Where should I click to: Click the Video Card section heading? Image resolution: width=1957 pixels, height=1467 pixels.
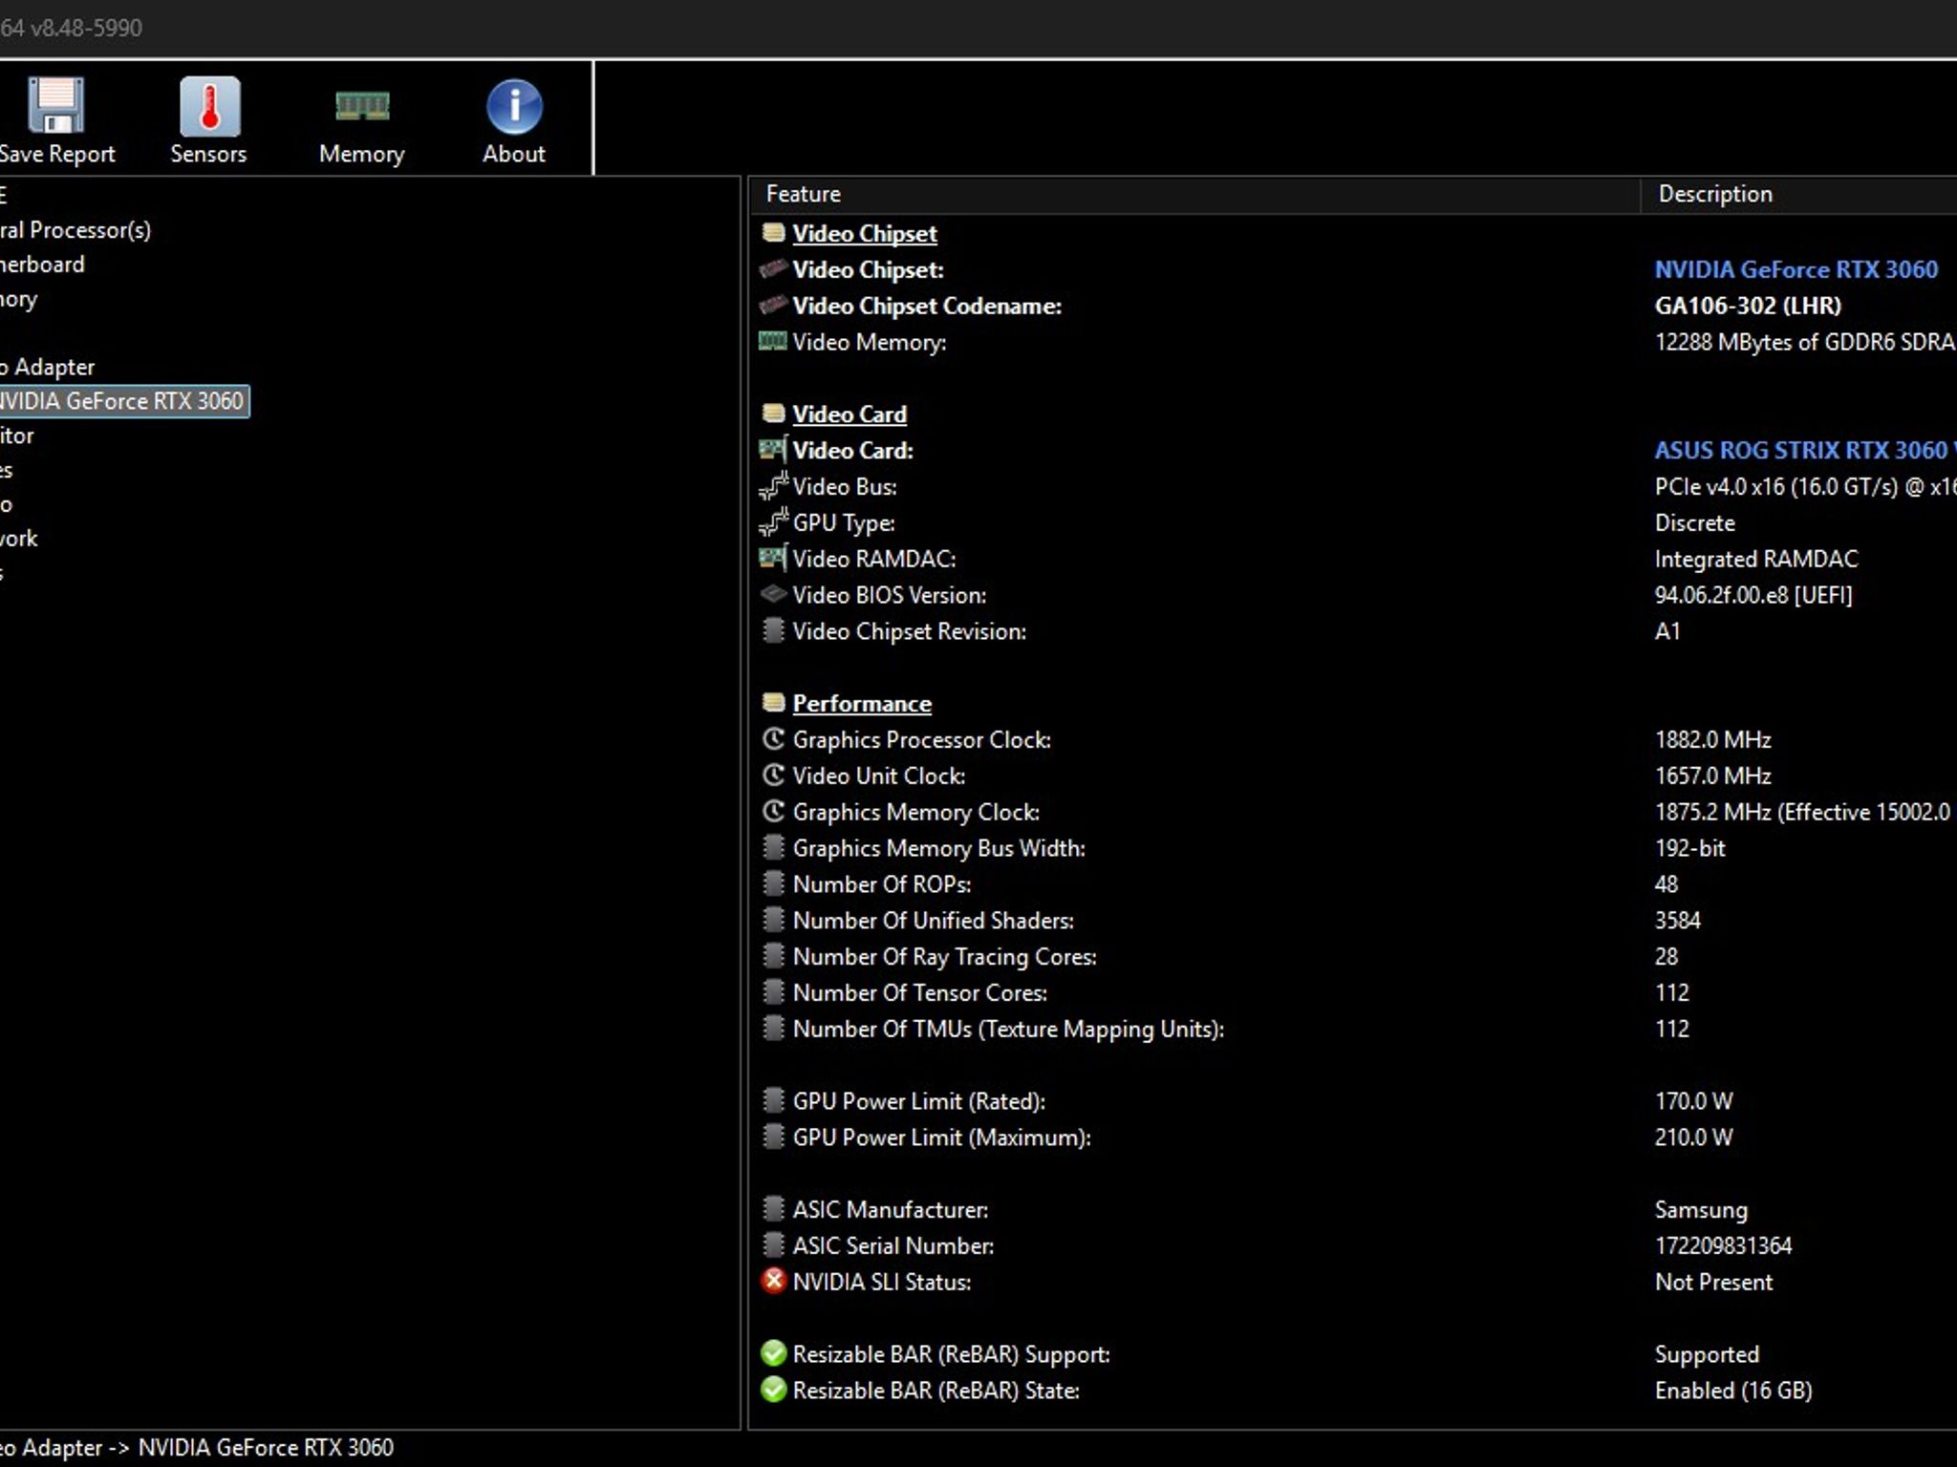pyautogui.click(x=849, y=414)
